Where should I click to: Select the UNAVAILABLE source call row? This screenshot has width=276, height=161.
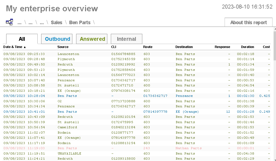coord(108,153)
